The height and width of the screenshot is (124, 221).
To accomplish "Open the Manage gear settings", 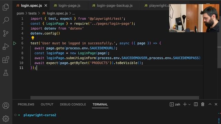I will click(6, 118).
